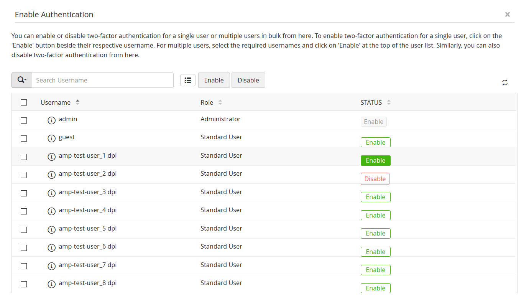Click the info icon next to admin
The height and width of the screenshot is (305, 529).
point(51,120)
